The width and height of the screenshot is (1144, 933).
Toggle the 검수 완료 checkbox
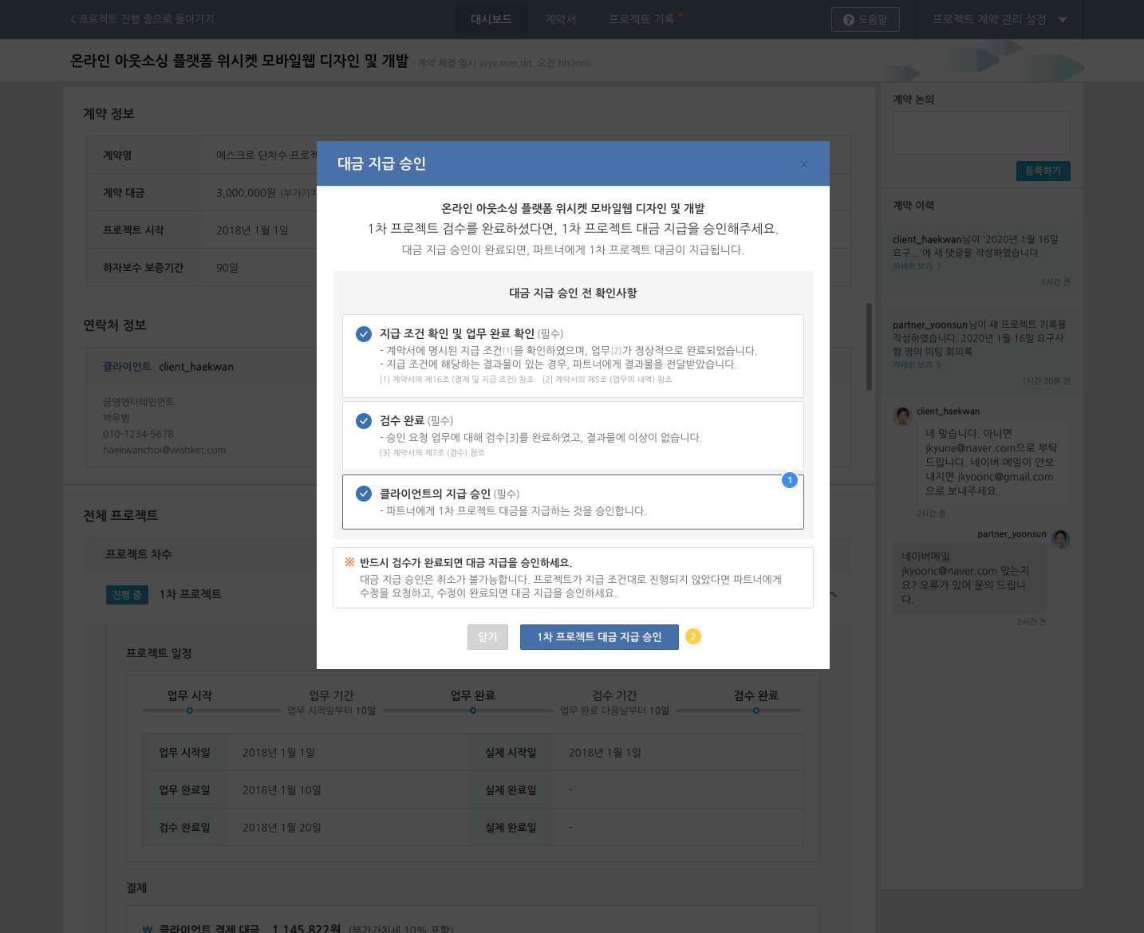(364, 420)
